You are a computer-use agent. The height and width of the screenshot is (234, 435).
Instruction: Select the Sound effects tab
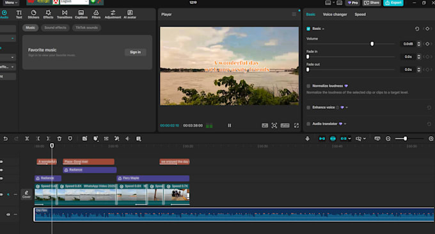[55, 27]
